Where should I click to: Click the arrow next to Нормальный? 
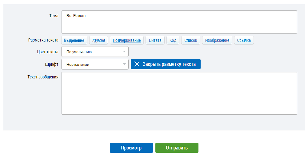coord(124,64)
